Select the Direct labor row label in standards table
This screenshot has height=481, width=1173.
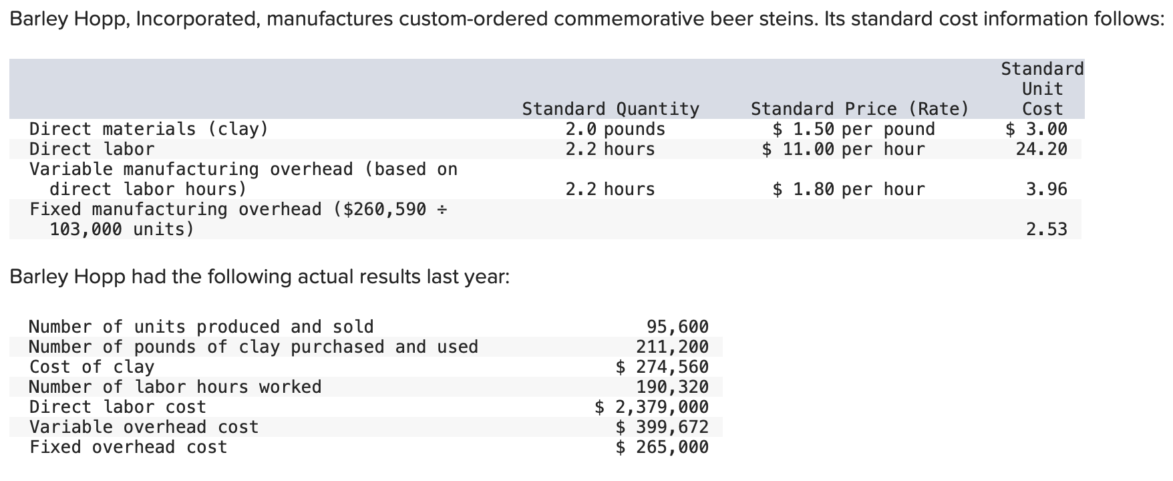(92, 149)
